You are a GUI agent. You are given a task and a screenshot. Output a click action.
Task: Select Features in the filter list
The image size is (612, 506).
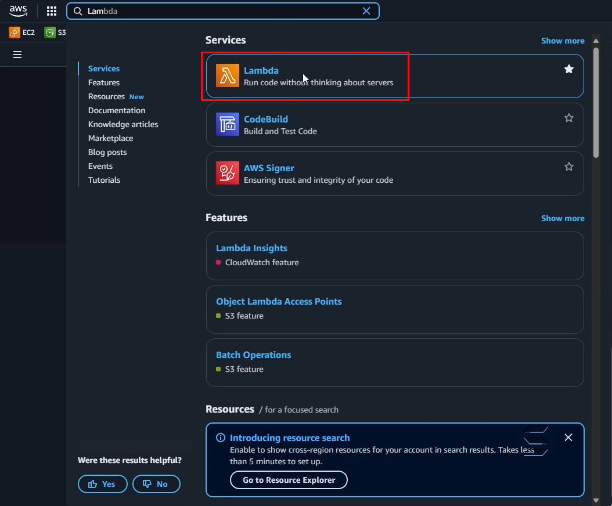(x=104, y=83)
